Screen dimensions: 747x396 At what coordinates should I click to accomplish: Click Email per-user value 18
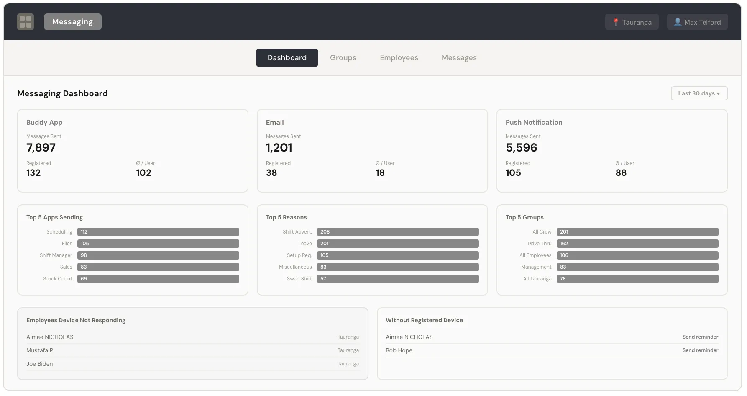(x=380, y=173)
